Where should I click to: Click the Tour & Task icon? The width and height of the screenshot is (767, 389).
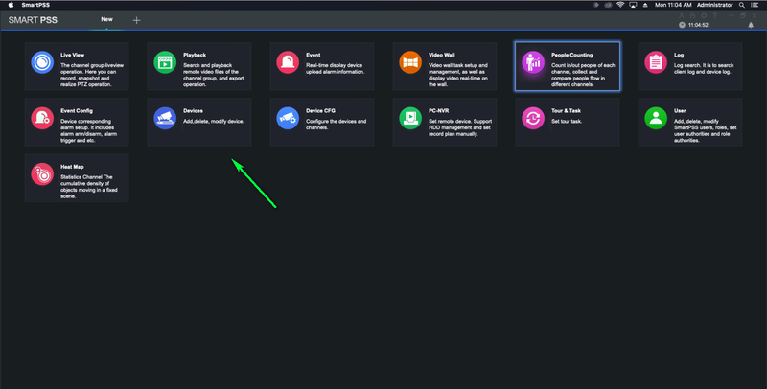tap(533, 118)
